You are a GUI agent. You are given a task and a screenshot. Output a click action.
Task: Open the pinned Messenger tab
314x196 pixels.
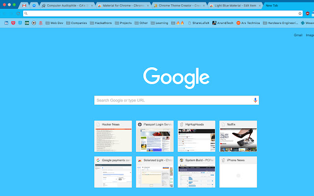34,5
